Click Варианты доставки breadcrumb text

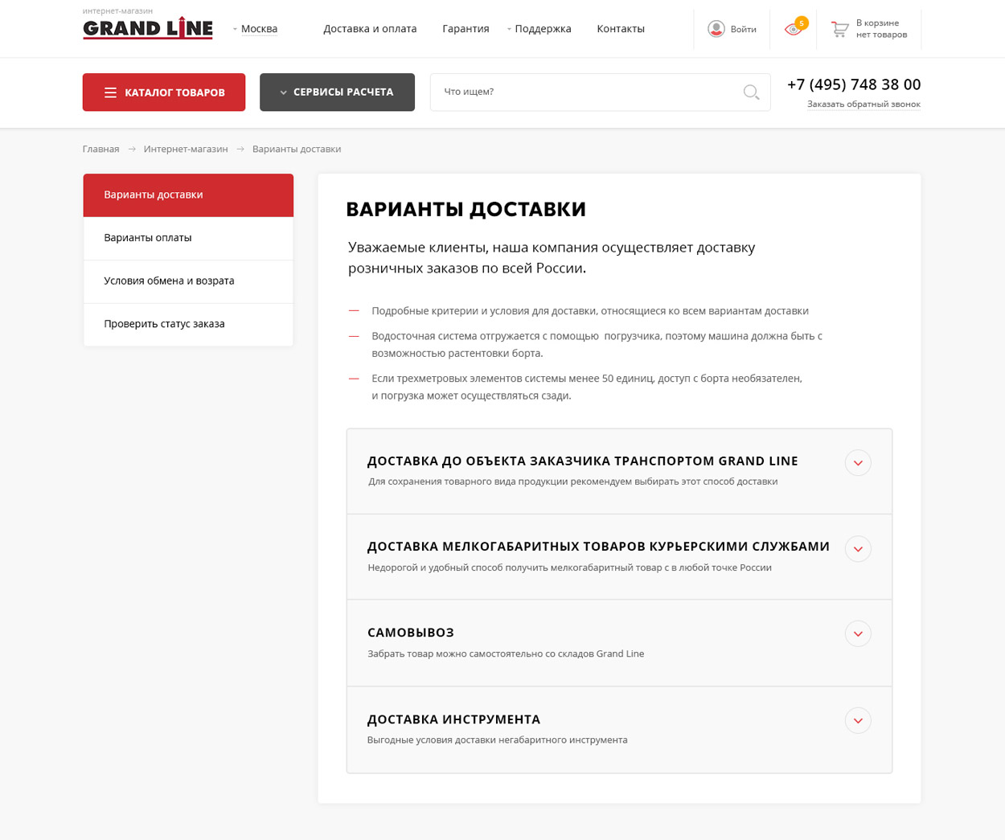[297, 150]
